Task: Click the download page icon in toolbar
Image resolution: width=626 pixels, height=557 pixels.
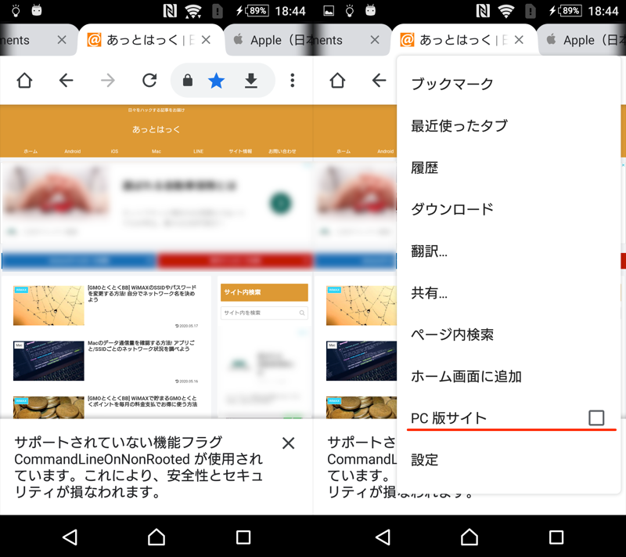Action: pos(251,81)
